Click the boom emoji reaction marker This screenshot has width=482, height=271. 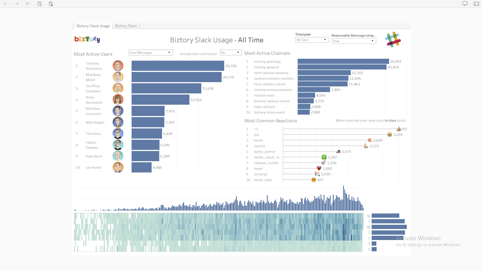coord(370,140)
